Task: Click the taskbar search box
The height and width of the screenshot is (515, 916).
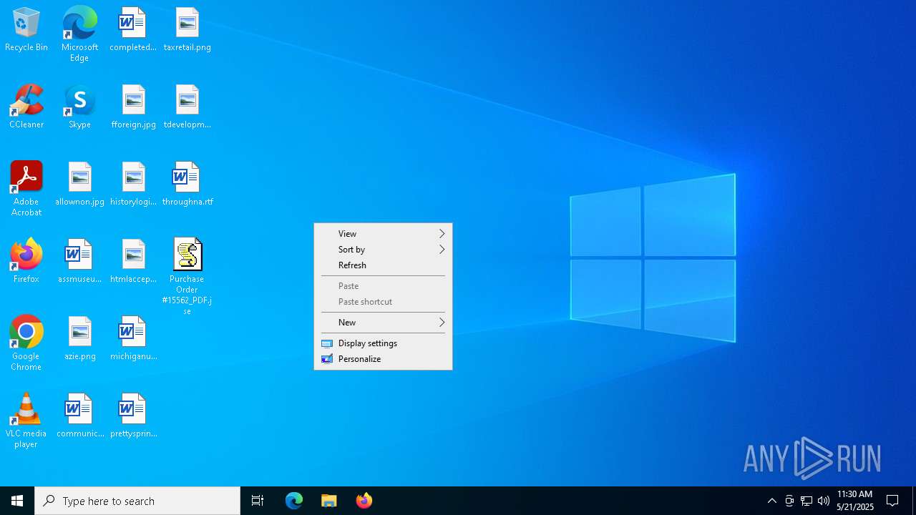Action: click(137, 501)
